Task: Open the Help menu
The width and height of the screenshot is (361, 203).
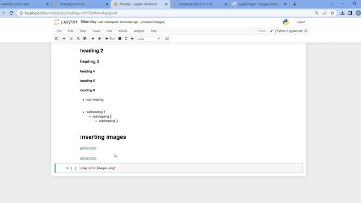Action: [x=154, y=31]
